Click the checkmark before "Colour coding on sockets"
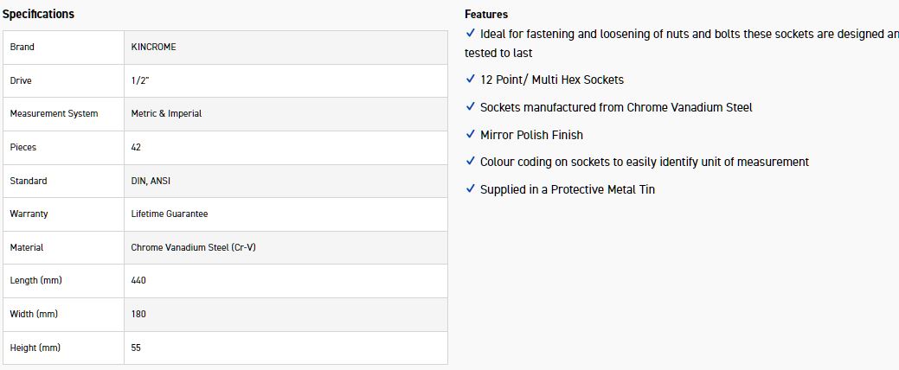 click(470, 162)
